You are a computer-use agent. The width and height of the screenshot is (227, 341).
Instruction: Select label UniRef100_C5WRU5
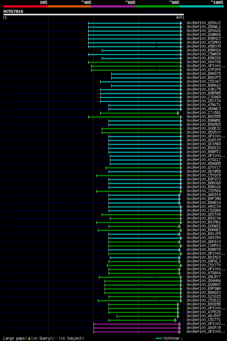204,54
